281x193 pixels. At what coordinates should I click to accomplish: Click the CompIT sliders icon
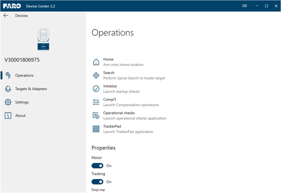[x=96, y=102]
